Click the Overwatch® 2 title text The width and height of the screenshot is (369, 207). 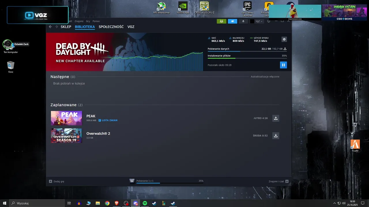click(98, 133)
